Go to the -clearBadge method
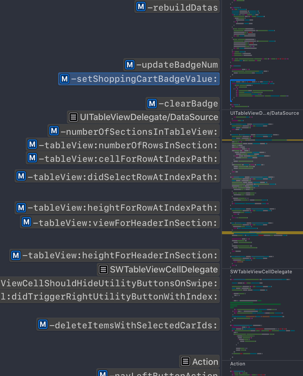This screenshot has width=303, height=376. tap(183, 104)
